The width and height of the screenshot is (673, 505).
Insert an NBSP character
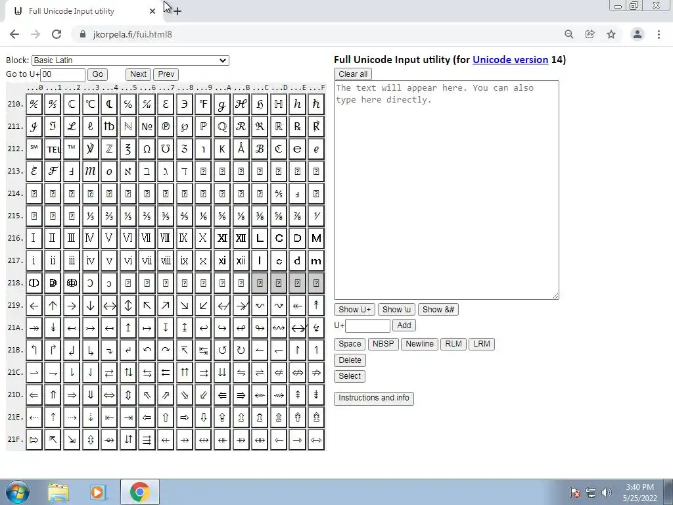[383, 344]
